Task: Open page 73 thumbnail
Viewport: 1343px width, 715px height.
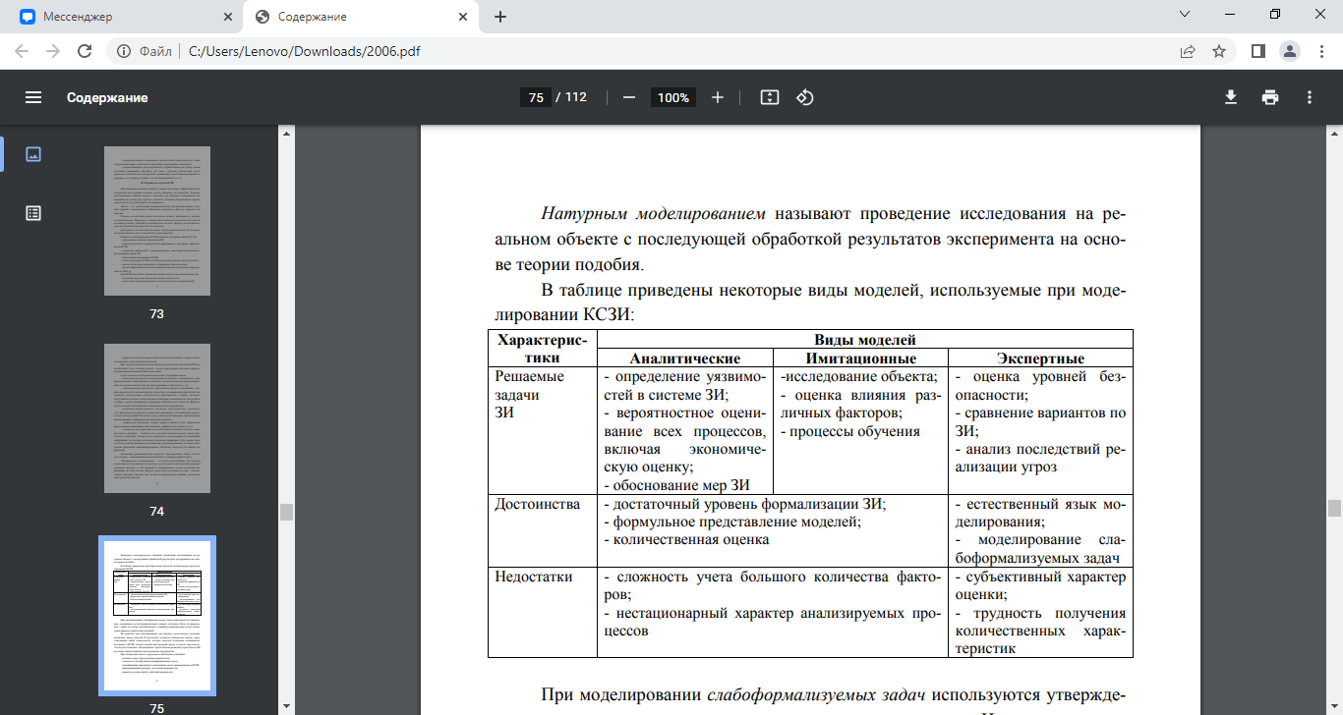Action: pyautogui.click(x=156, y=221)
